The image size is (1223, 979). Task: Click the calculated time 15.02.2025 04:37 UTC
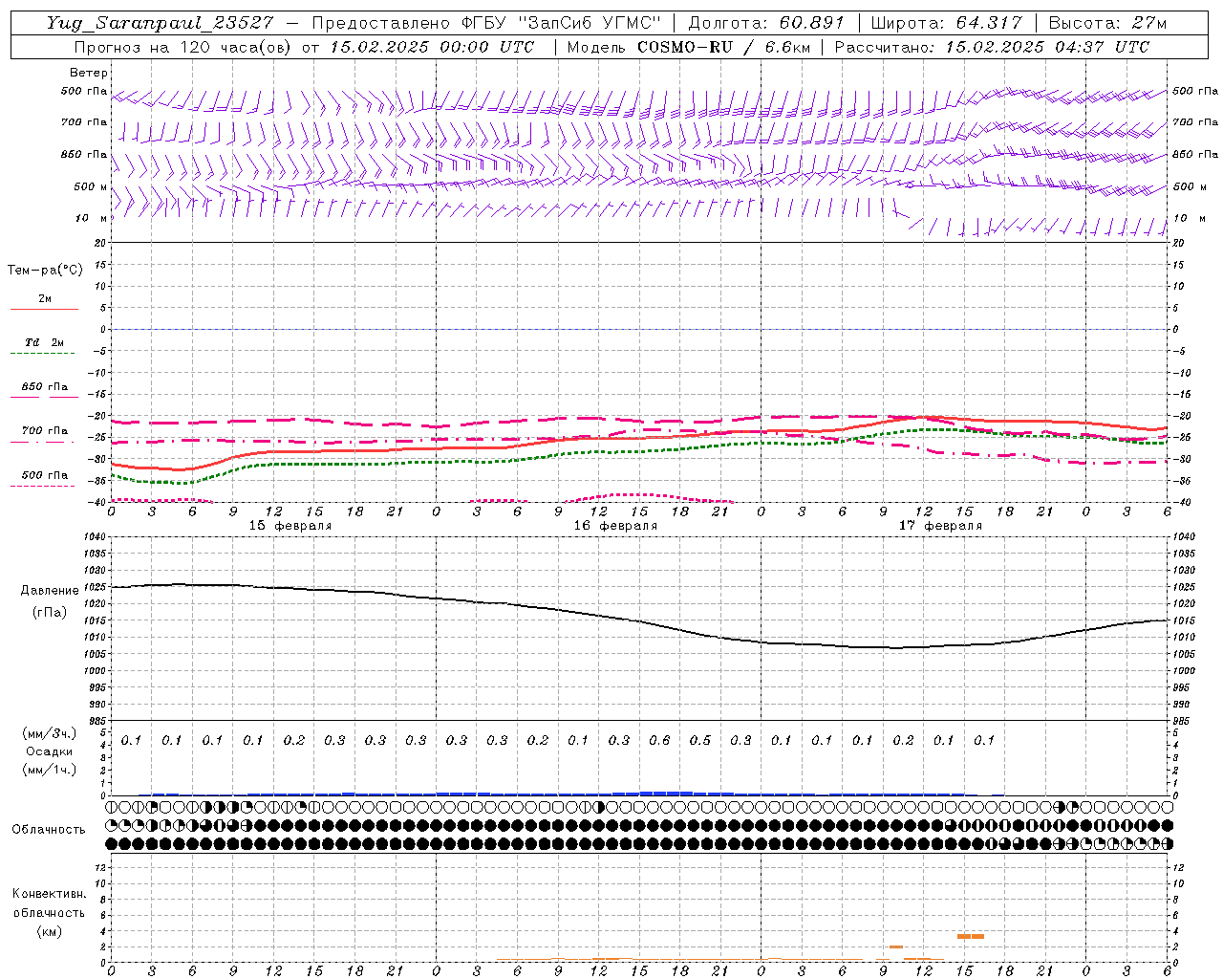click(1047, 47)
